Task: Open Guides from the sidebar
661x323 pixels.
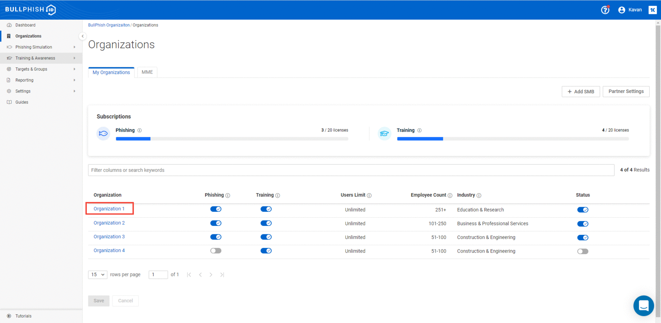Action: click(22, 102)
